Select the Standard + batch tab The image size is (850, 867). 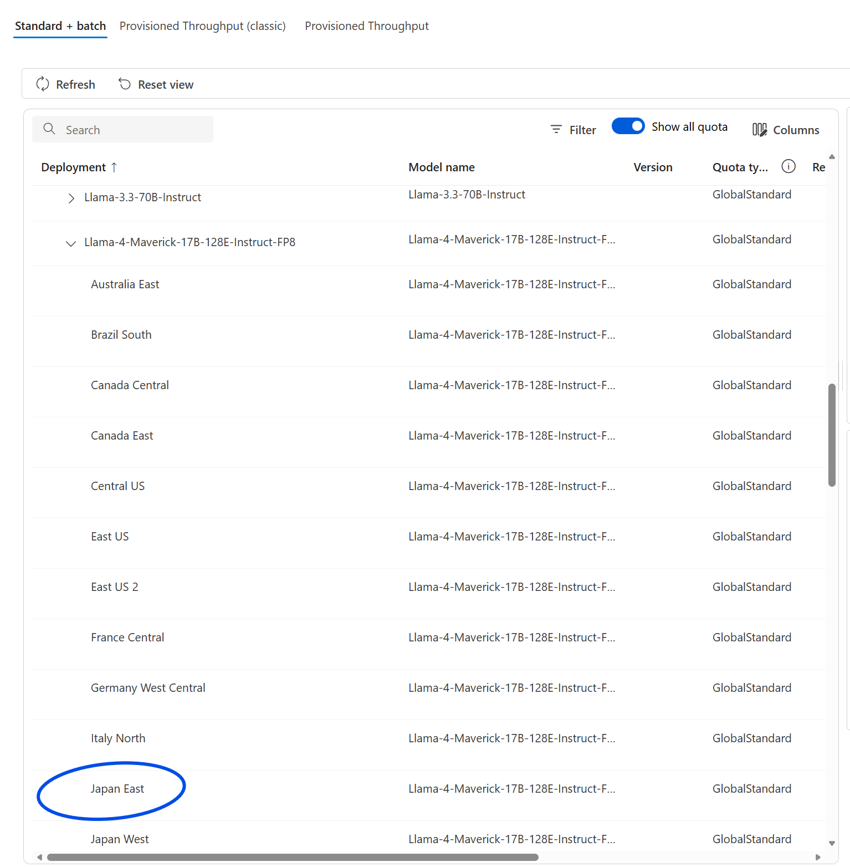click(60, 26)
